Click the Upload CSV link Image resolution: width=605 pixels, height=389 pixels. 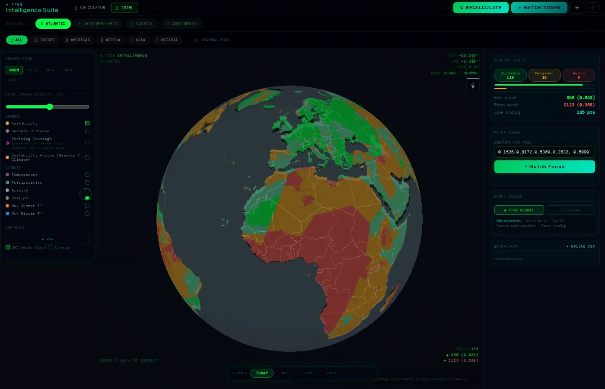[x=580, y=246]
